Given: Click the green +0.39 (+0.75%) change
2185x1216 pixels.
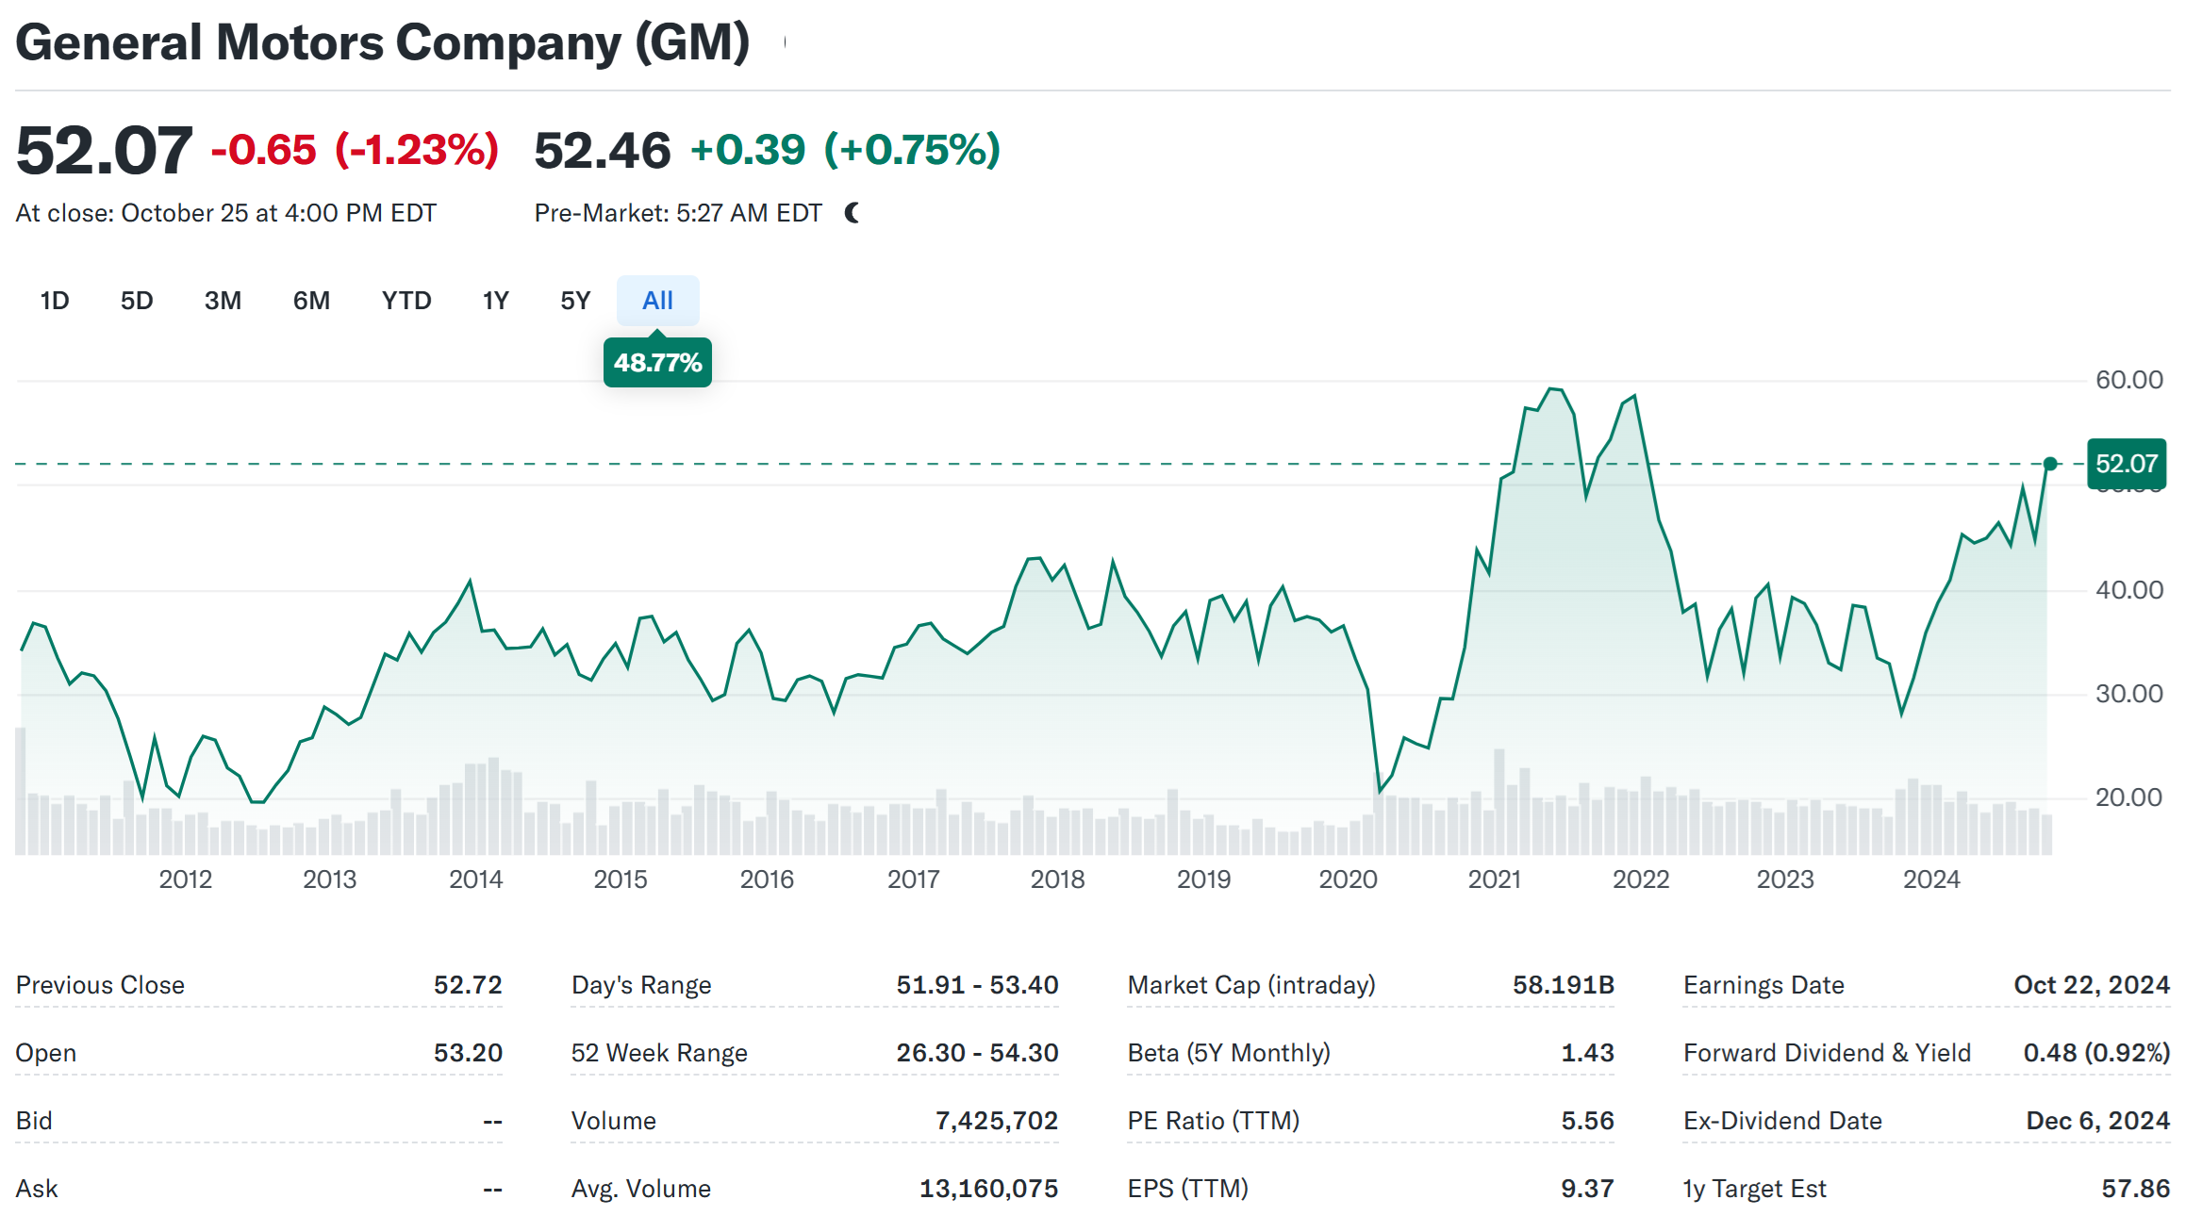Looking at the screenshot, I should tap(845, 150).
